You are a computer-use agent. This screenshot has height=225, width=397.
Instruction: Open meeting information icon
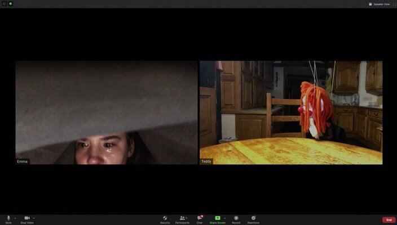tap(5, 4)
